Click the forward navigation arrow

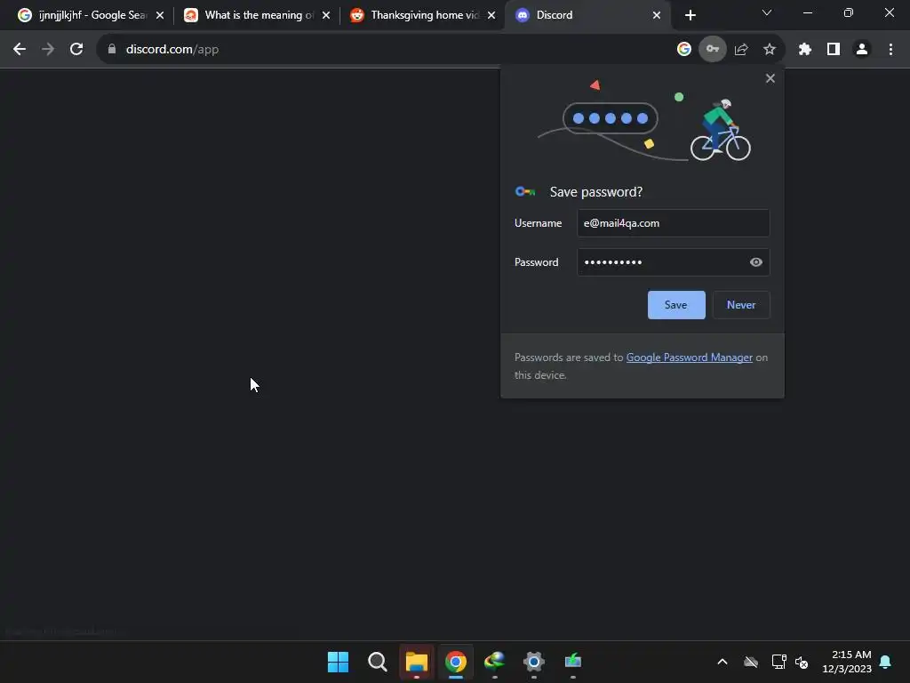(48, 50)
